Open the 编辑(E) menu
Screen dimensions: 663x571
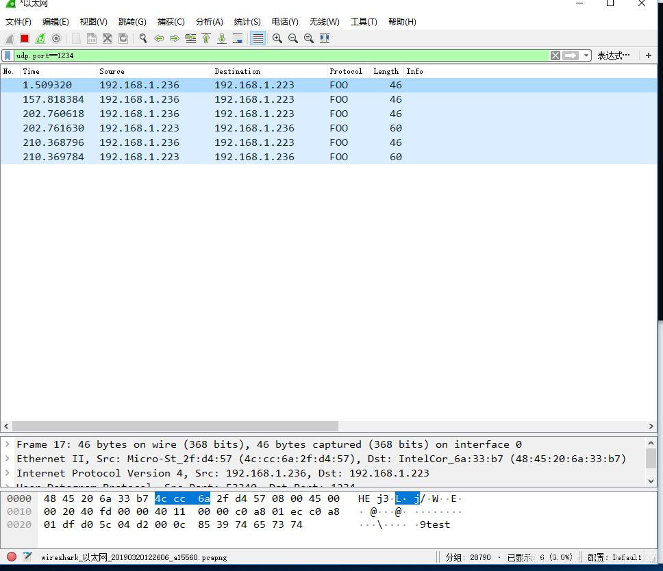tap(55, 21)
